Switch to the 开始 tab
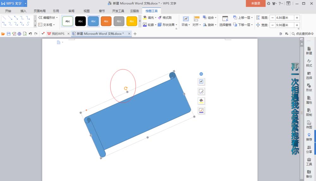The width and height of the screenshot is (316, 181). [8, 11]
